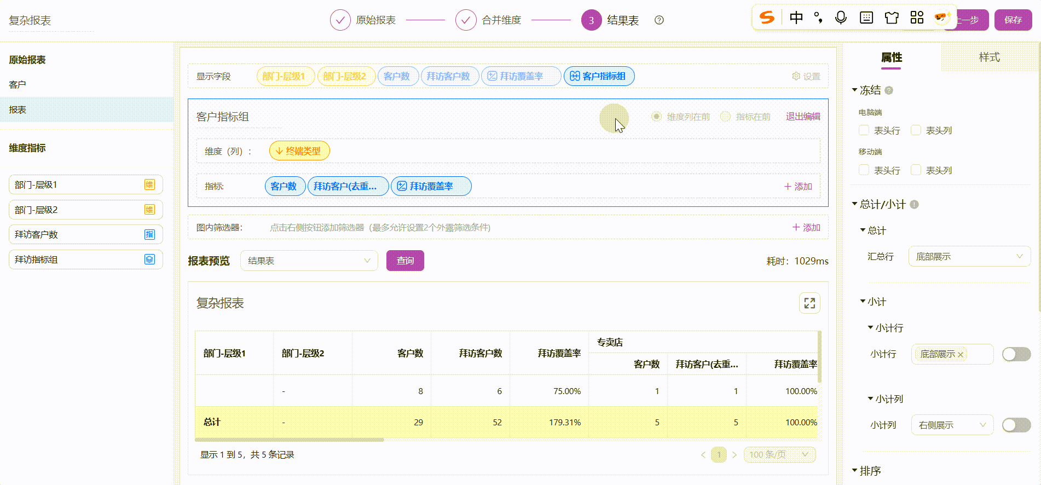Click the fullscreen expand icon of 复杂报表
This screenshot has height=485, width=1041.
pyautogui.click(x=809, y=303)
